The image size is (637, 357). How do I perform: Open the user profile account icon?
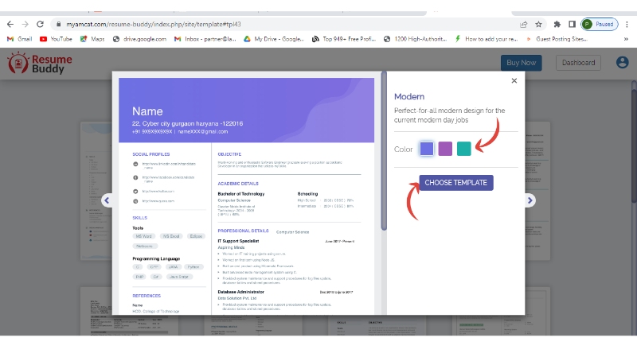(622, 63)
